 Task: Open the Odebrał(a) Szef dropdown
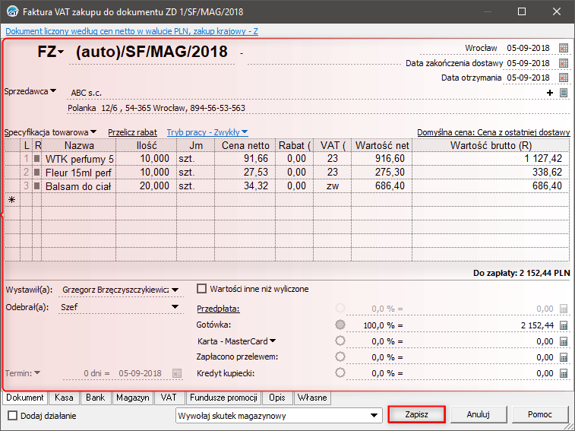pyautogui.click(x=175, y=306)
